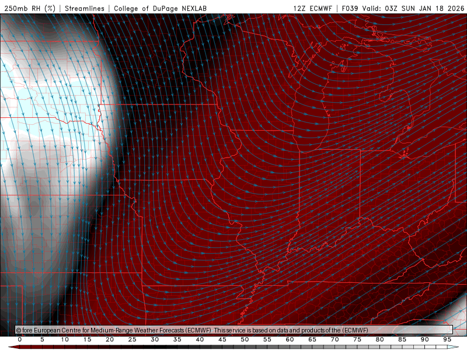Click the colorbar label "15"
The height and width of the screenshot is (350, 467).
87,339
